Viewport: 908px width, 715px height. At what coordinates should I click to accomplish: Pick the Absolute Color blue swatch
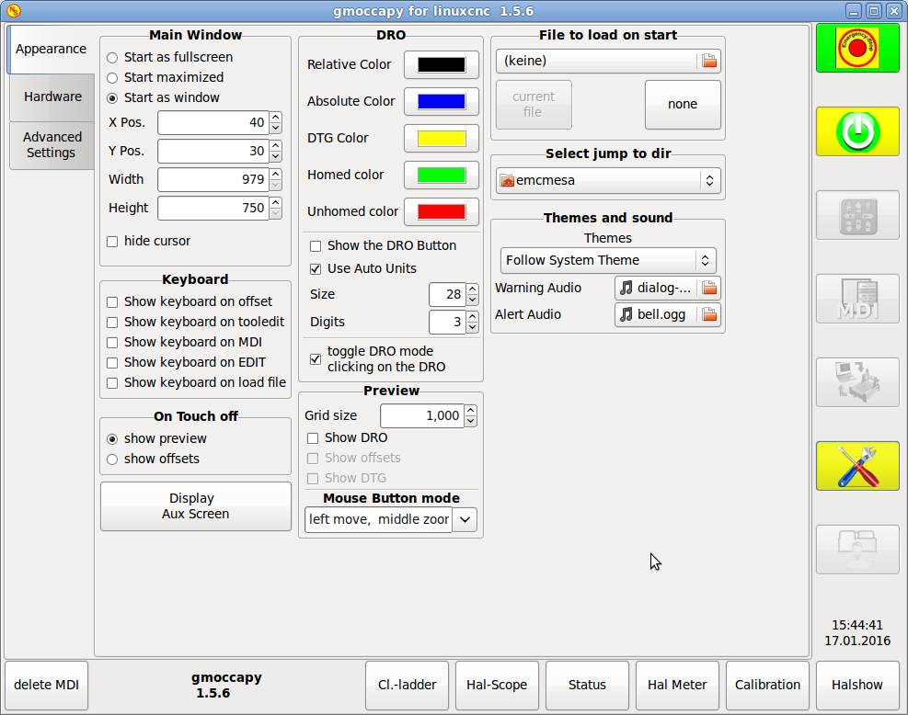pos(442,102)
